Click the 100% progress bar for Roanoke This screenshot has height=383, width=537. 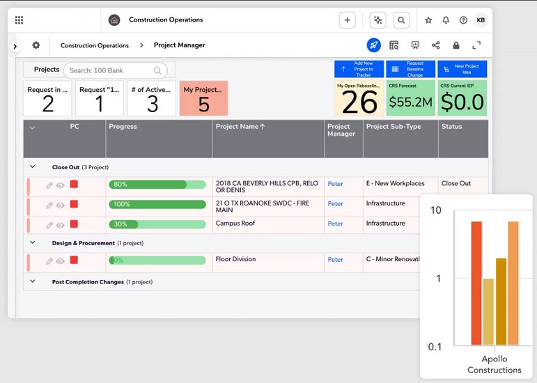click(x=157, y=205)
